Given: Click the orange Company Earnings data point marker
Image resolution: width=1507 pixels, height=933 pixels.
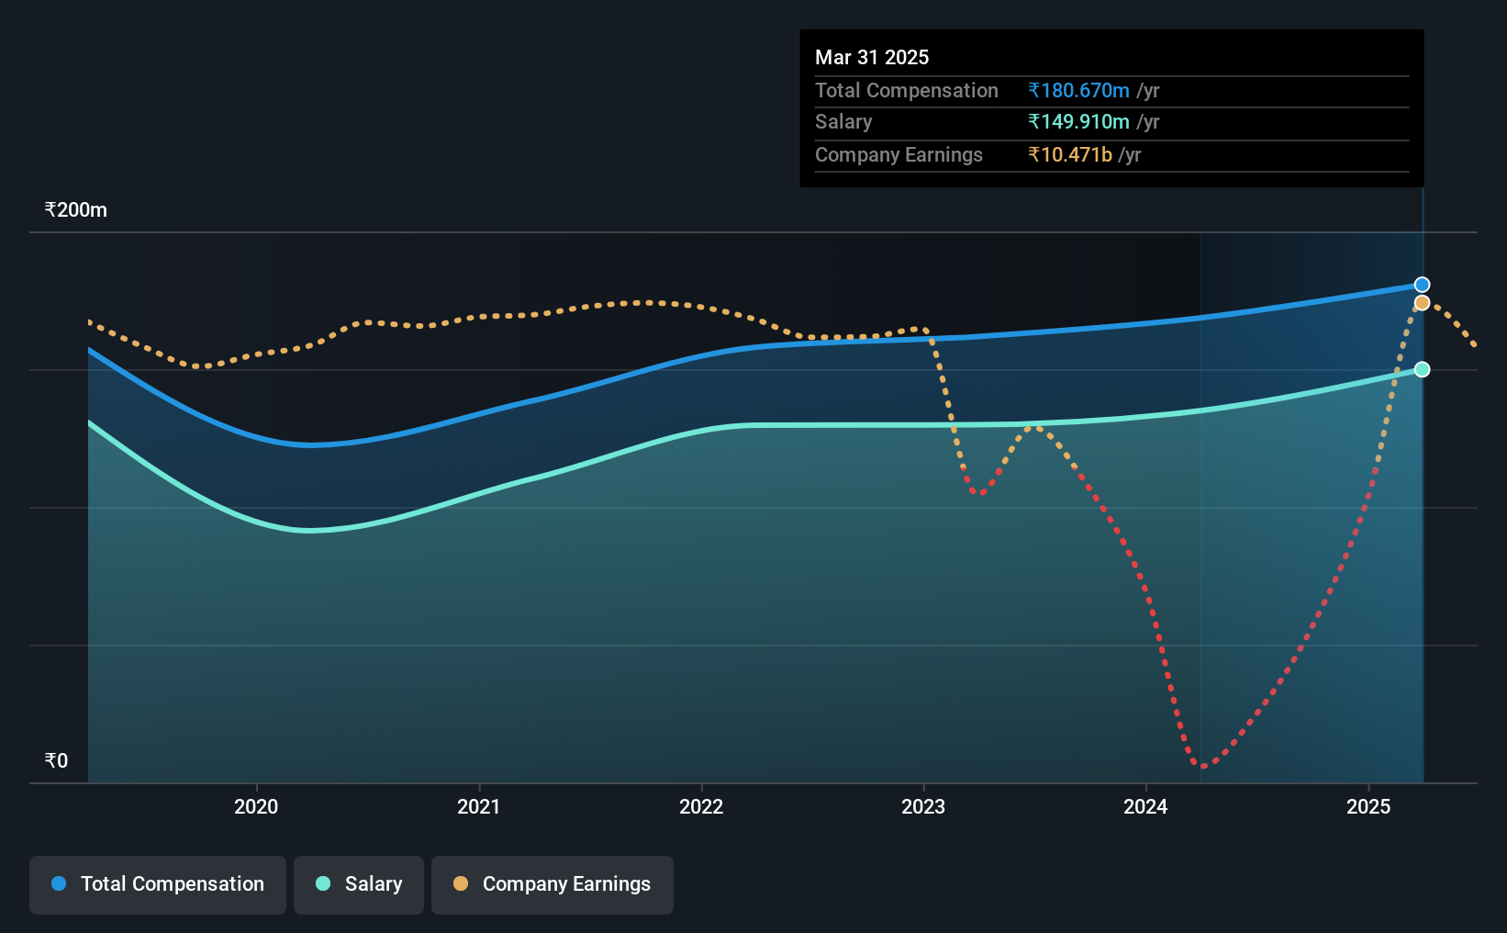Looking at the screenshot, I should (x=1422, y=303).
